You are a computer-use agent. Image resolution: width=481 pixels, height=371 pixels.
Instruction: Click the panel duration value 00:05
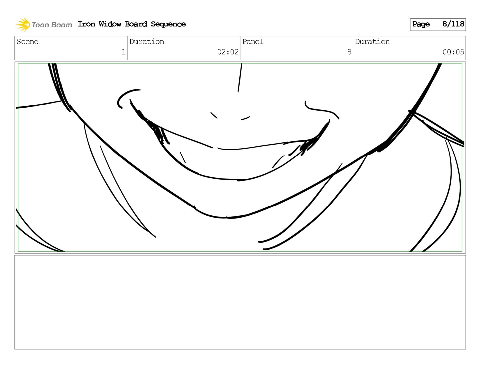coord(453,52)
